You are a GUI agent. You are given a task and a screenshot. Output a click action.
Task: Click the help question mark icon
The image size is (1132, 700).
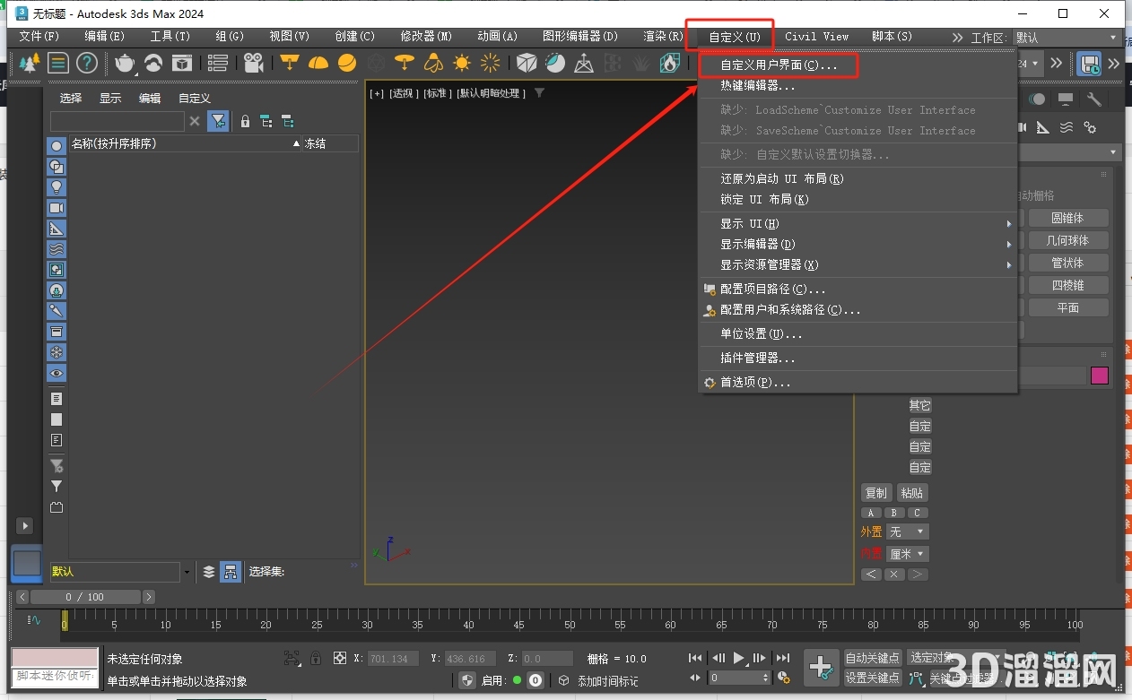click(x=86, y=63)
